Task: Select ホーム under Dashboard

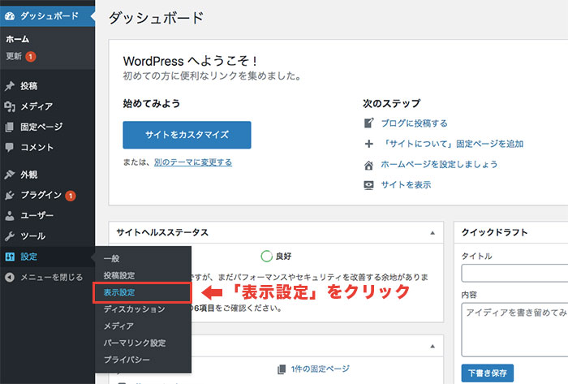Action: coord(17,39)
